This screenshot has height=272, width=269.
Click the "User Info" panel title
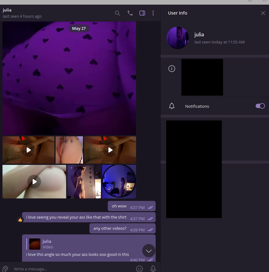(x=178, y=13)
